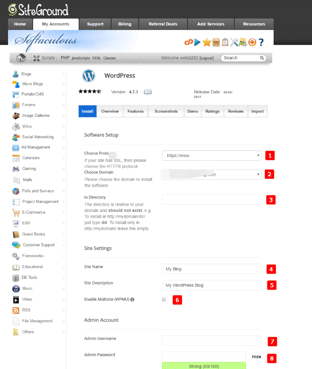The width and height of the screenshot is (312, 369).
Task: Open the Support navigation tab
Action: coord(95,24)
